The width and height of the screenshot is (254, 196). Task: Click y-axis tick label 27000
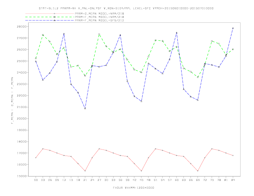(x=22, y=38)
